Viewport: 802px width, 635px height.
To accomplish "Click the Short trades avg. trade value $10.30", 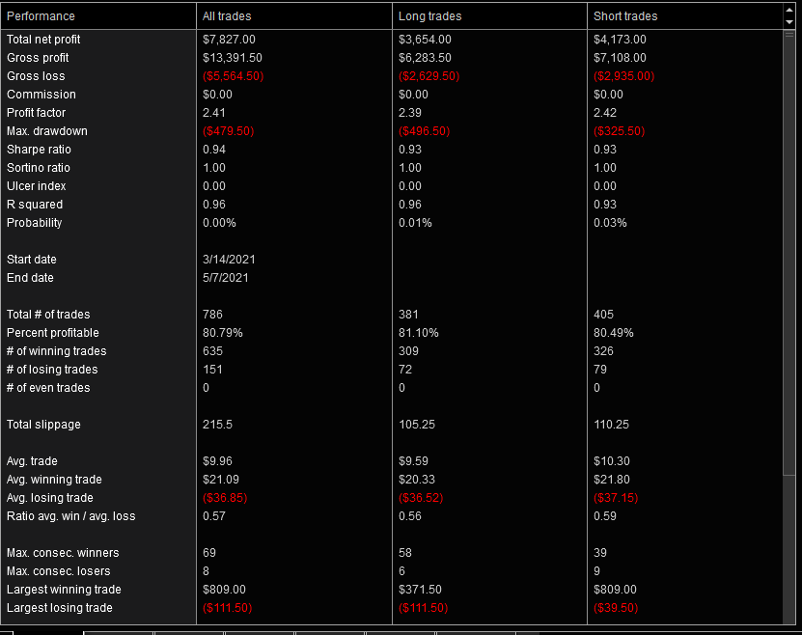I will click(x=612, y=461).
